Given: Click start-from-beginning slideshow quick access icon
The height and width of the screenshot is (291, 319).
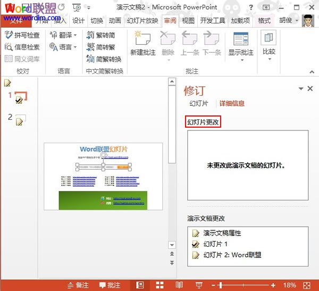Looking at the screenshot, I should [x=77, y=7].
